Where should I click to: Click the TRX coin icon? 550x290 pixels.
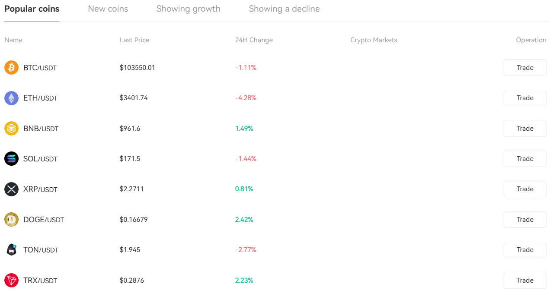pyautogui.click(x=11, y=280)
